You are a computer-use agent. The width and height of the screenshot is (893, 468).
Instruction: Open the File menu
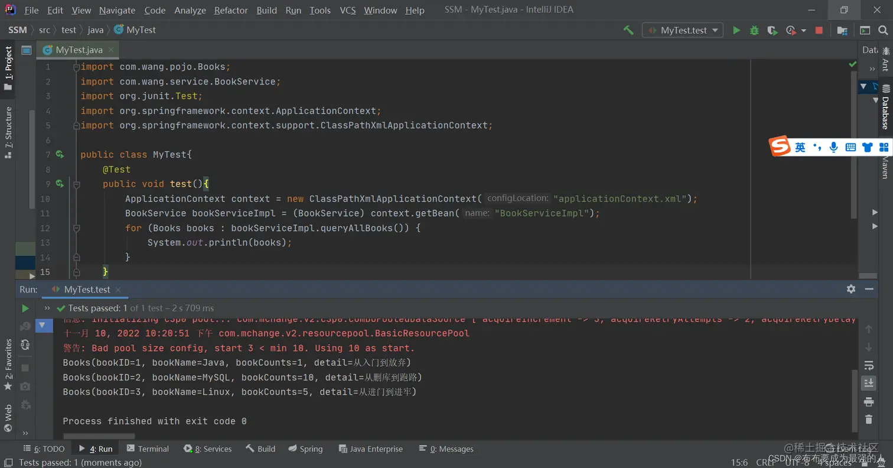tap(31, 10)
